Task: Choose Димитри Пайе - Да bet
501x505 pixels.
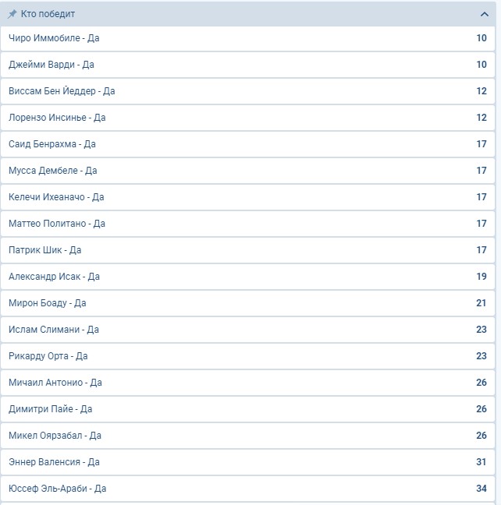Action: (247, 409)
